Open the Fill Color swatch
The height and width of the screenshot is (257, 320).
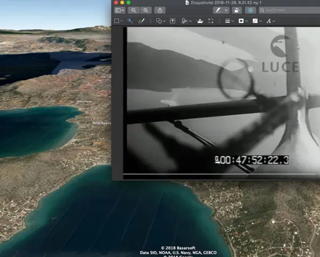255,21
